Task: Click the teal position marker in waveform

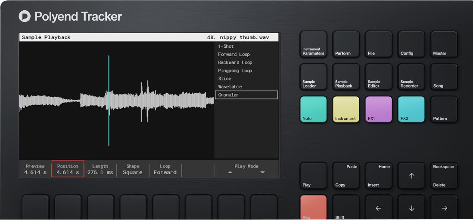Action: (x=109, y=101)
